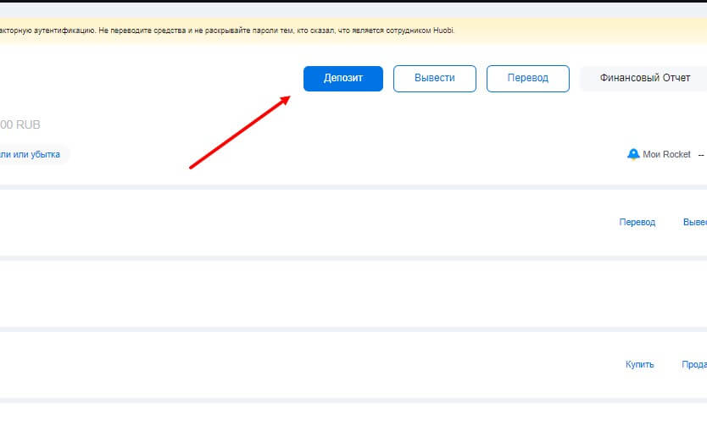Open the Мои Rocket text label
This screenshot has width=707, height=448.
tap(667, 154)
